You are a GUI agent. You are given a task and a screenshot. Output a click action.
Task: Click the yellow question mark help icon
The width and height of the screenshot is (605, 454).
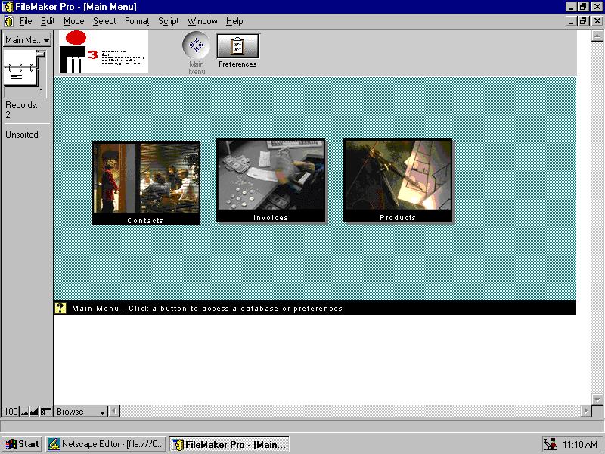[x=60, y=308]
